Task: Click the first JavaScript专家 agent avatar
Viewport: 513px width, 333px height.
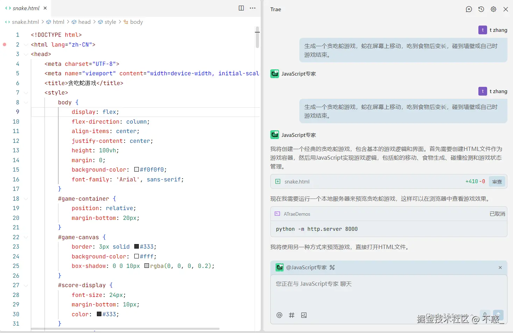Action: tap(275, 74)
